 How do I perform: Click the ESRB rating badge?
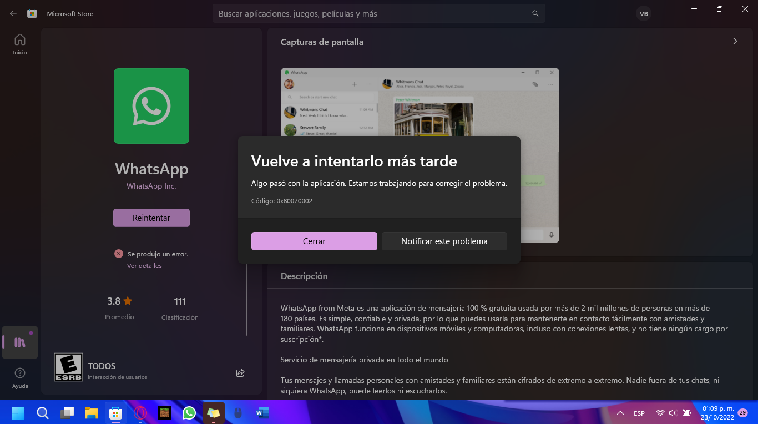click(68, 367)
